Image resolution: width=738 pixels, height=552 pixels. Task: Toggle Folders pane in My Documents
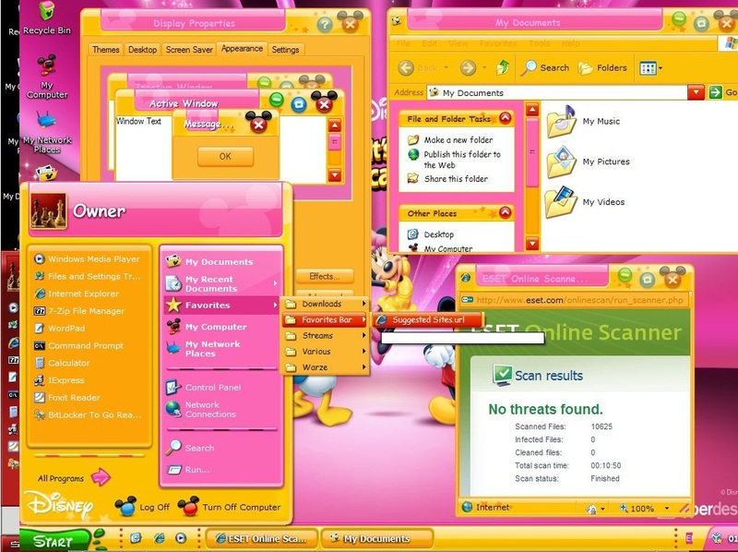602,67
